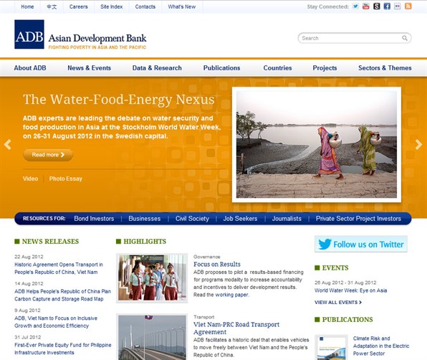Open Home link in top bar
Viewport: 427px width, 360px height.
click(x=27, y=6)
